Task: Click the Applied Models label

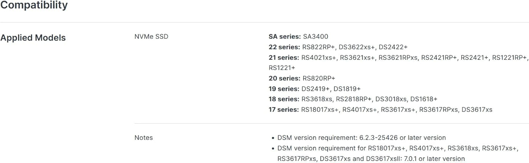Action: pos(33,38)
